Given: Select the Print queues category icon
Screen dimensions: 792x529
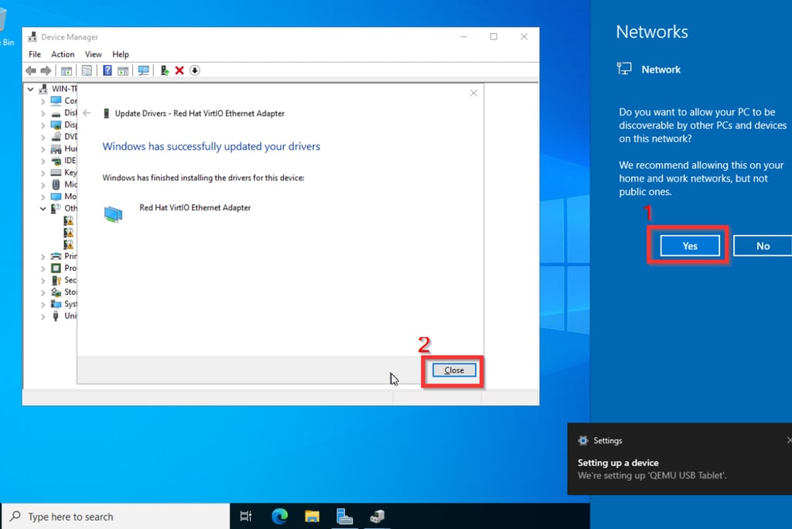Looking at the screenshot, I should coord(56,256).
